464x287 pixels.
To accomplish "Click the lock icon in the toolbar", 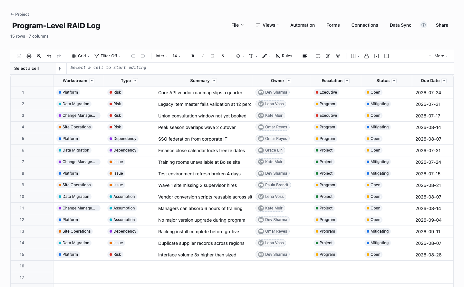I will click(x=367, y=56).
